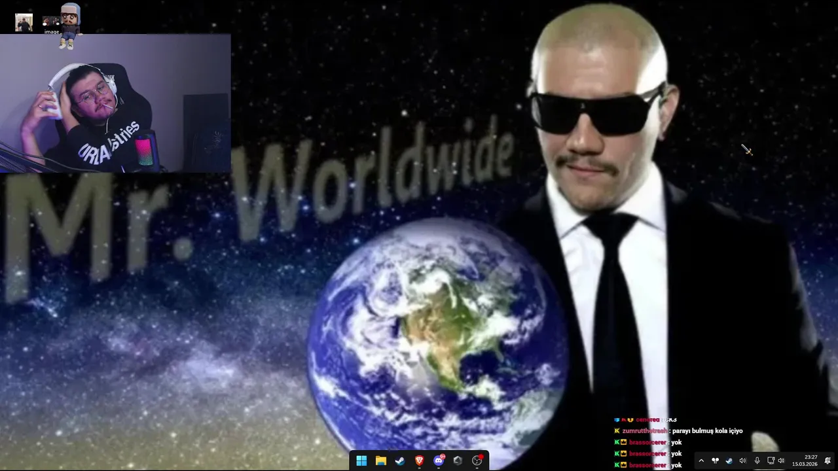
Task: Click the Steam system tray icon
Action: pyautogui.click(x=729, y=461)
